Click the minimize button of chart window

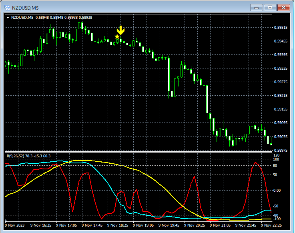tap(256, 8)
